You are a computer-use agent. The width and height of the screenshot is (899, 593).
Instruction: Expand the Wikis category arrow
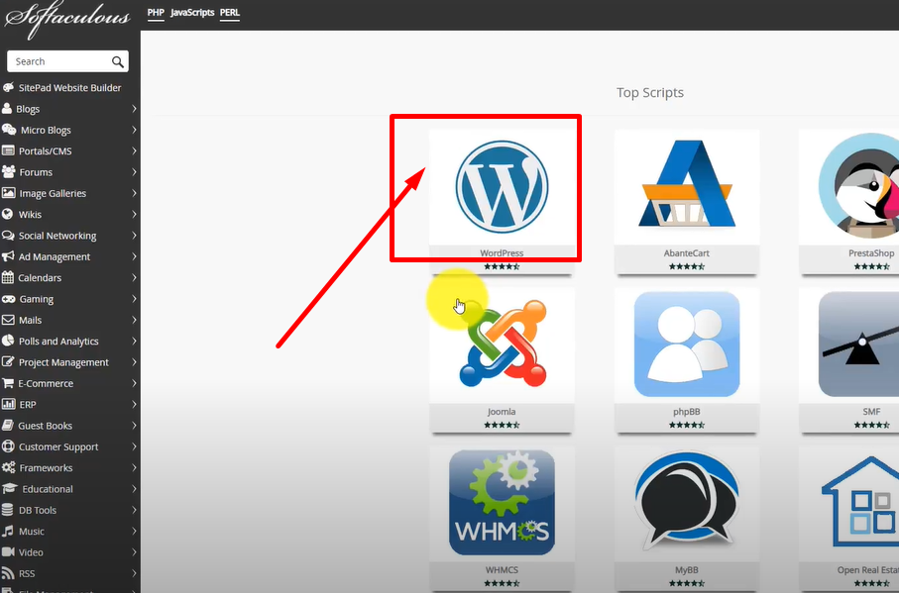[134, 215]
